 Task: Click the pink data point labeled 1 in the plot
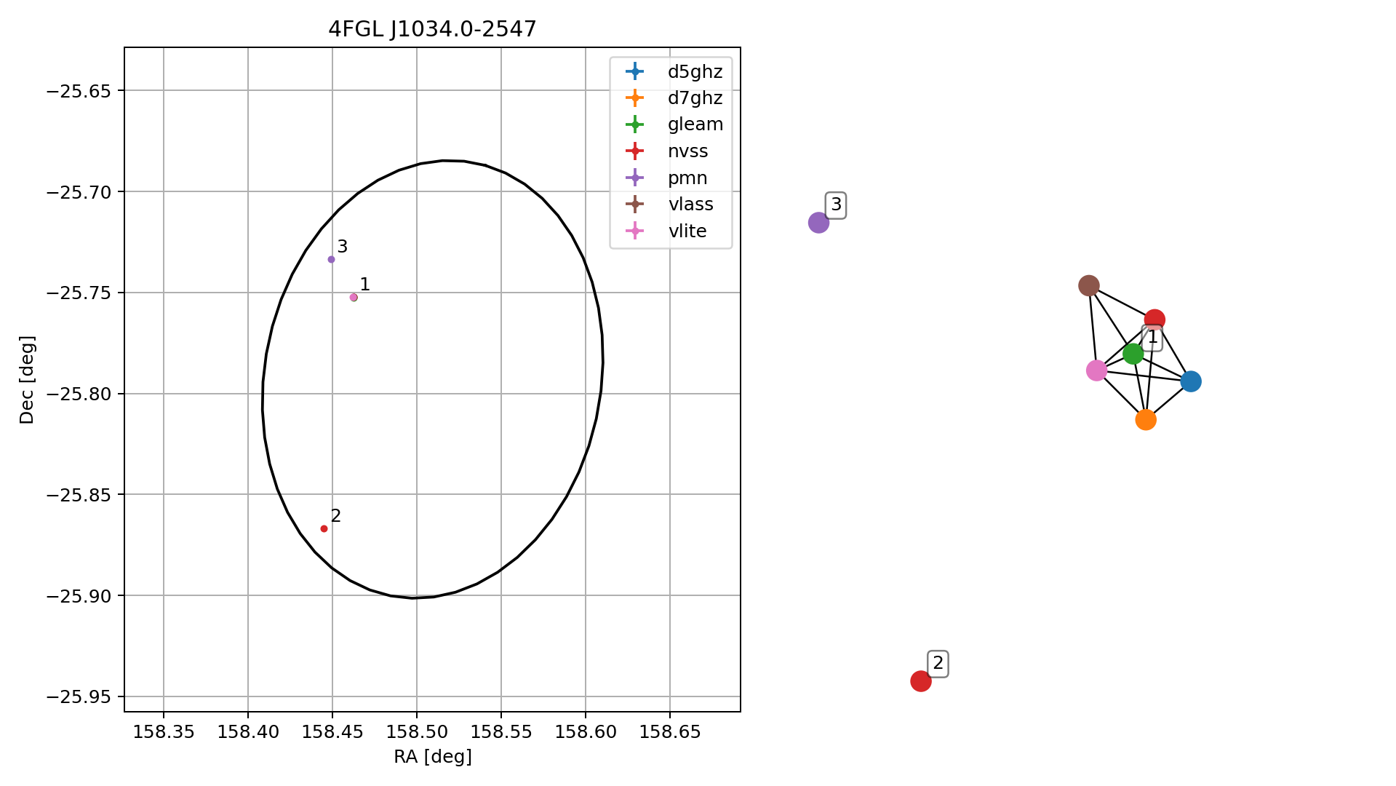click(354, 297)
